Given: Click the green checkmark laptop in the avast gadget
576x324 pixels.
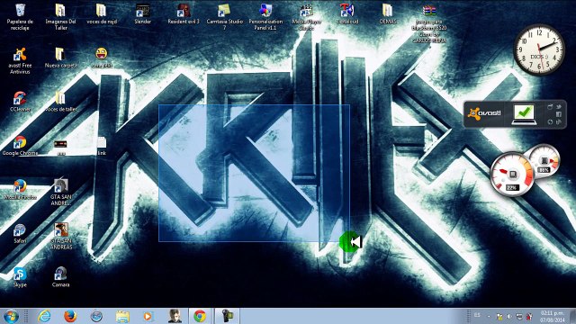Looking at the screenshot, I should tap(524, 114).
